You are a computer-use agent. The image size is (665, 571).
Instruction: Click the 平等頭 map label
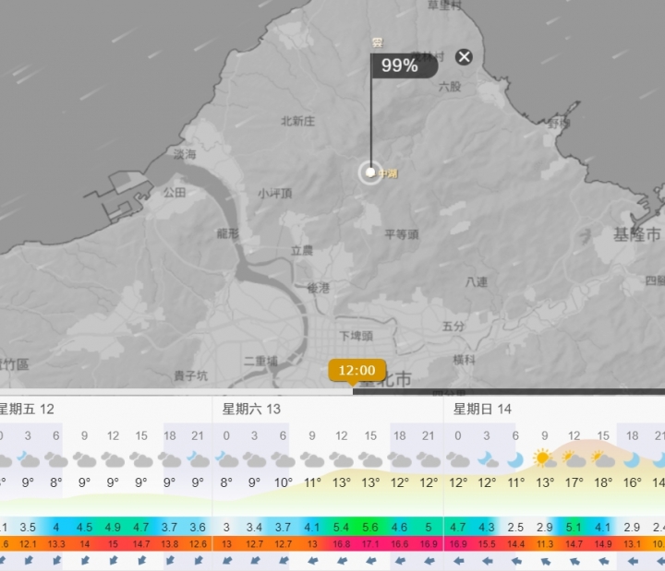(x=402, y=234)
